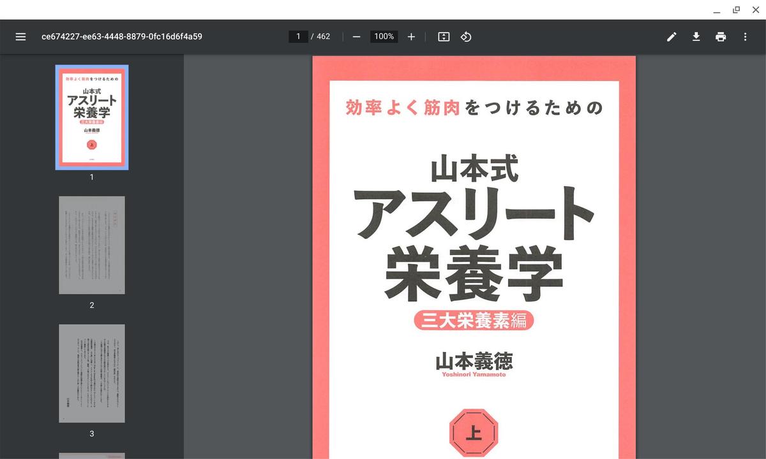Click the page number input field
This screenshot has height=459, width=766.
coord(298,37)
